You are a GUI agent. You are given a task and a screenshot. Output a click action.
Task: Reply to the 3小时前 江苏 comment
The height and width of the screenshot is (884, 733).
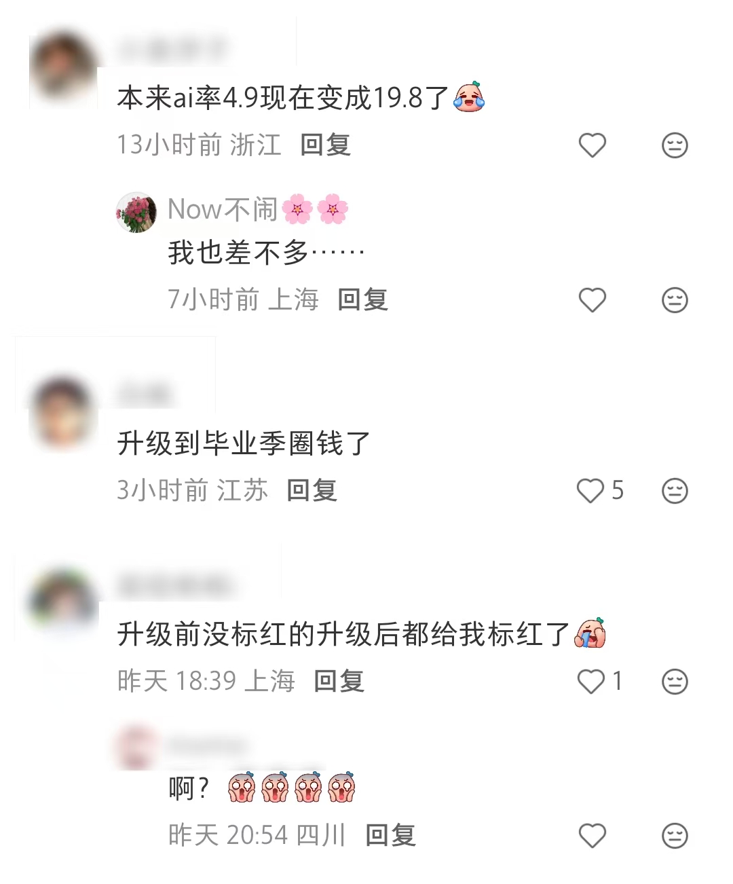tap(312, 491)
